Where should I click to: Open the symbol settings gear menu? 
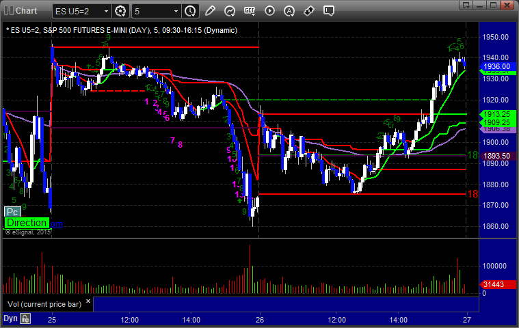(x=120, y=11)
